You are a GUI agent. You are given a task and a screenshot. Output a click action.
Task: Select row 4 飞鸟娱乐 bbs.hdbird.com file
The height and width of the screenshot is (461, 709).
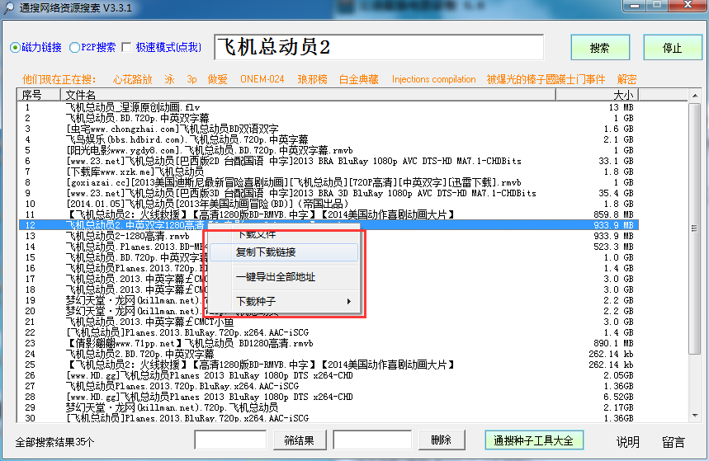coord(329,139)
